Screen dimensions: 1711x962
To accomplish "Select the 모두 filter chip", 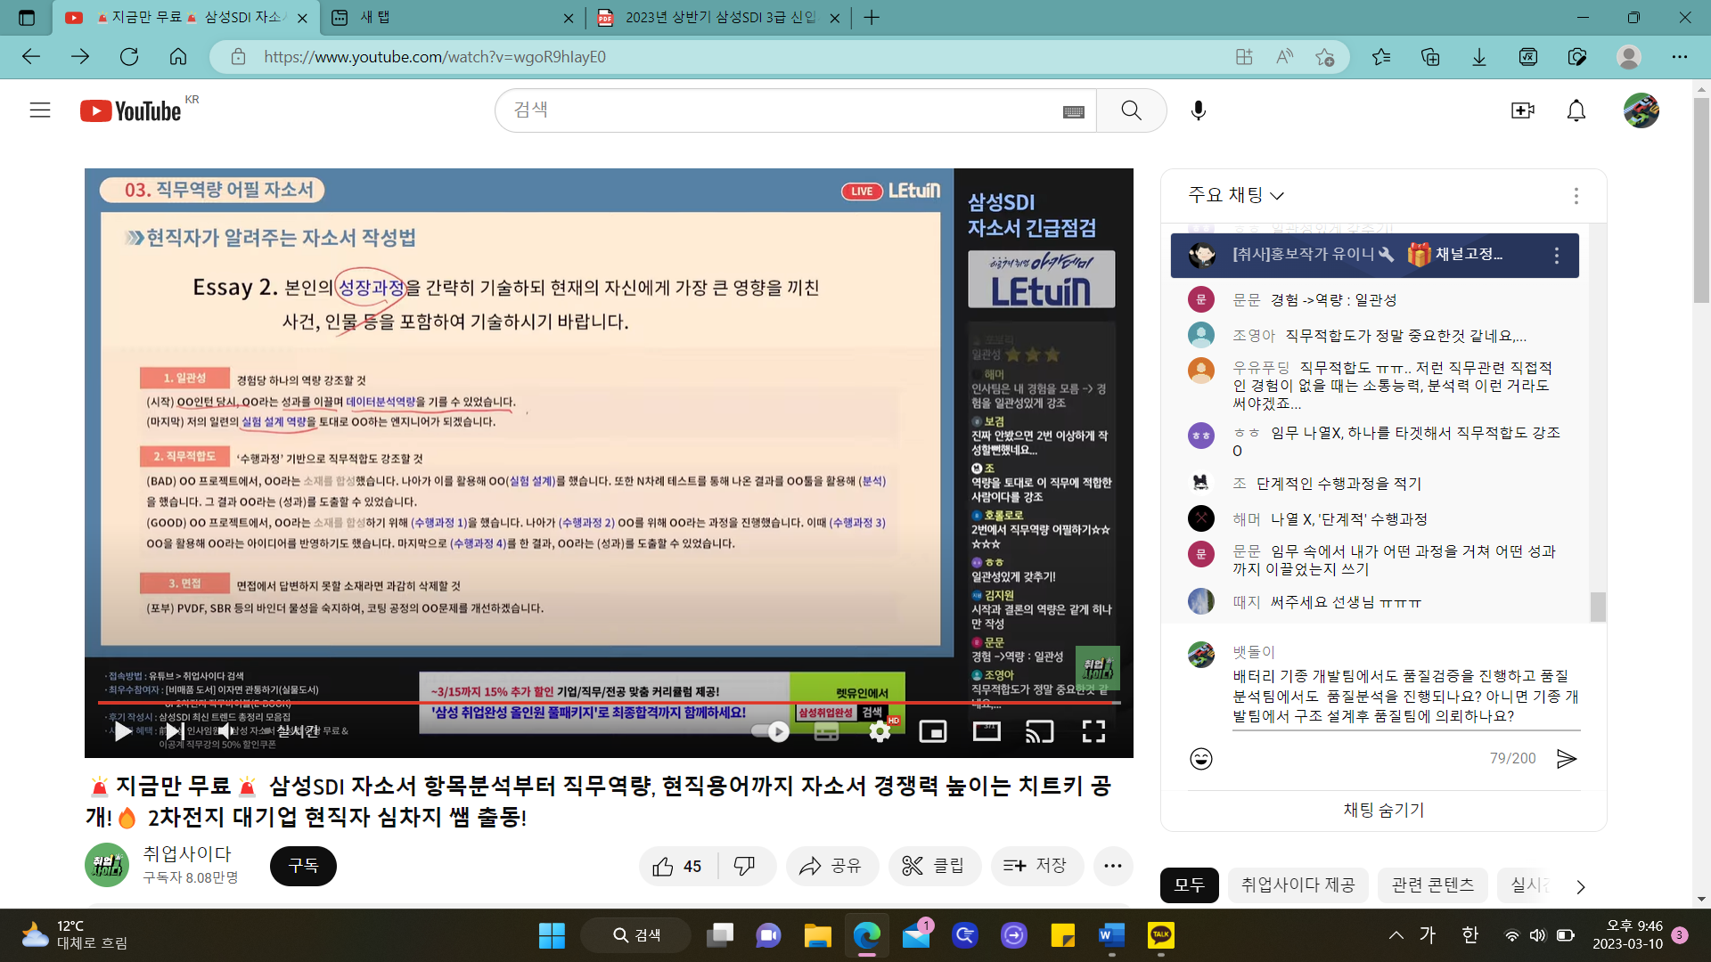I will [x=1189, y=885].
